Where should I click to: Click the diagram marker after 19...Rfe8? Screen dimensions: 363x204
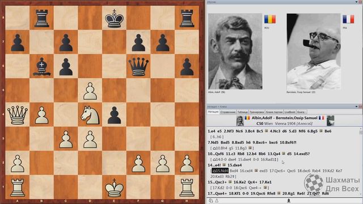click(278, 193)
